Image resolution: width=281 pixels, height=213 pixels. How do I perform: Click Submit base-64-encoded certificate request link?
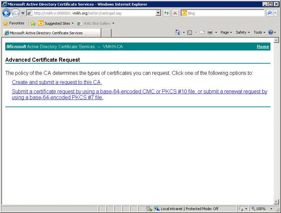140,94
